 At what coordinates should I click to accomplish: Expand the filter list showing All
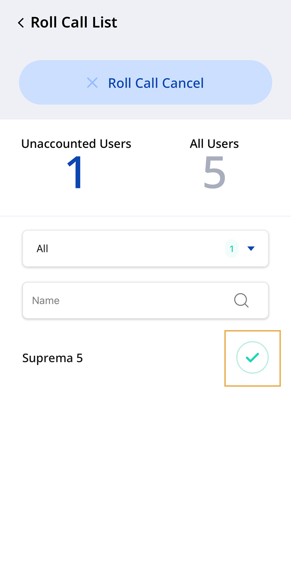pos(145,249)
